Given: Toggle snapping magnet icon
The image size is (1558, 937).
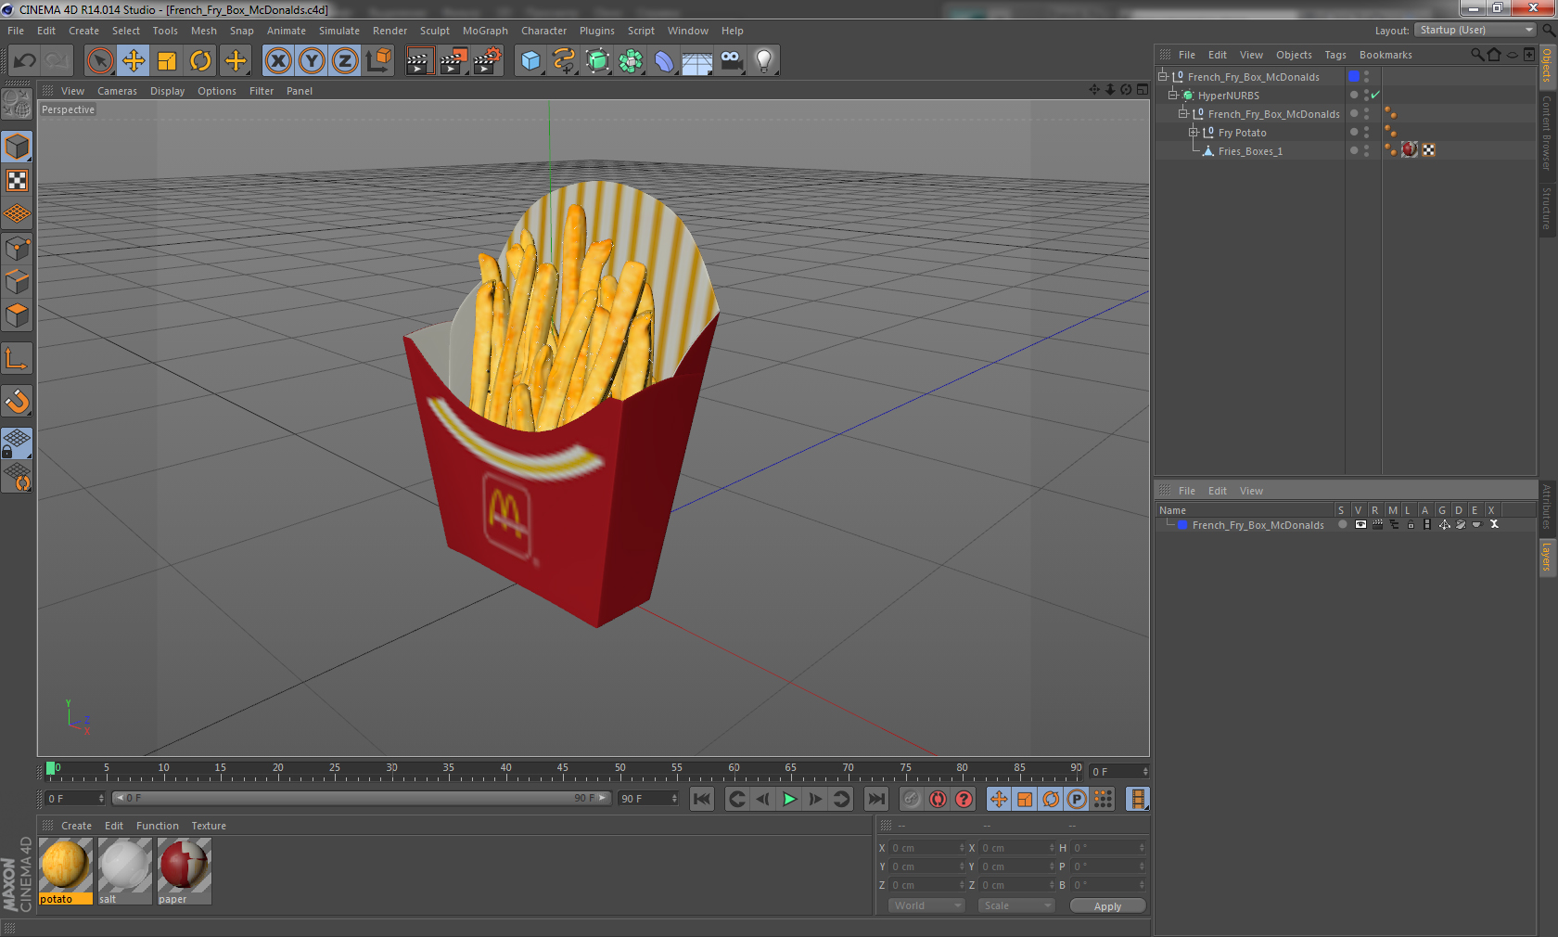Looking at the screenshot, I should point(18,401).
